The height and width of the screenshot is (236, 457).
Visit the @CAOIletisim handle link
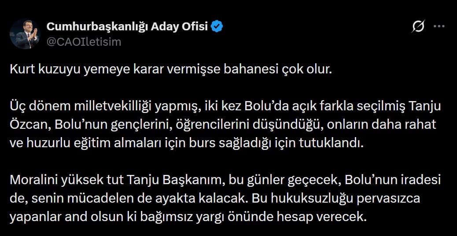click(83, 42)
